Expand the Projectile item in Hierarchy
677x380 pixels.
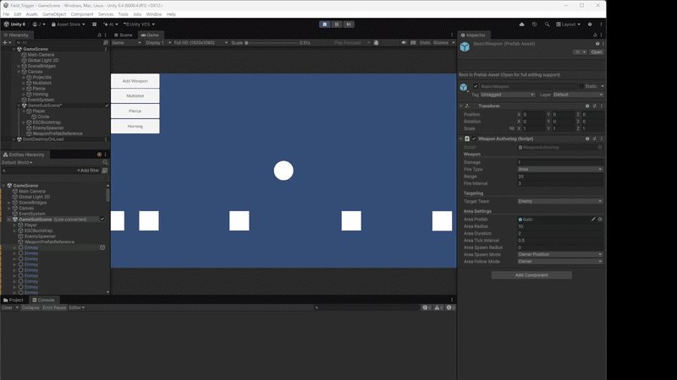tap(24, 78)
